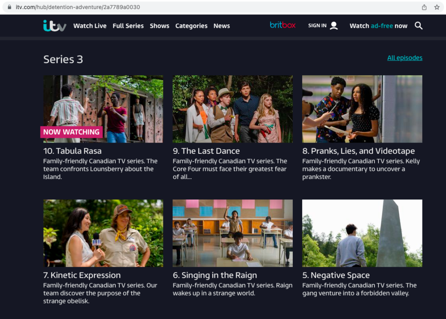This screenshot has height=319, width=446.
Task: Open search using the magnifying glass icon
Action: [419, 26]
